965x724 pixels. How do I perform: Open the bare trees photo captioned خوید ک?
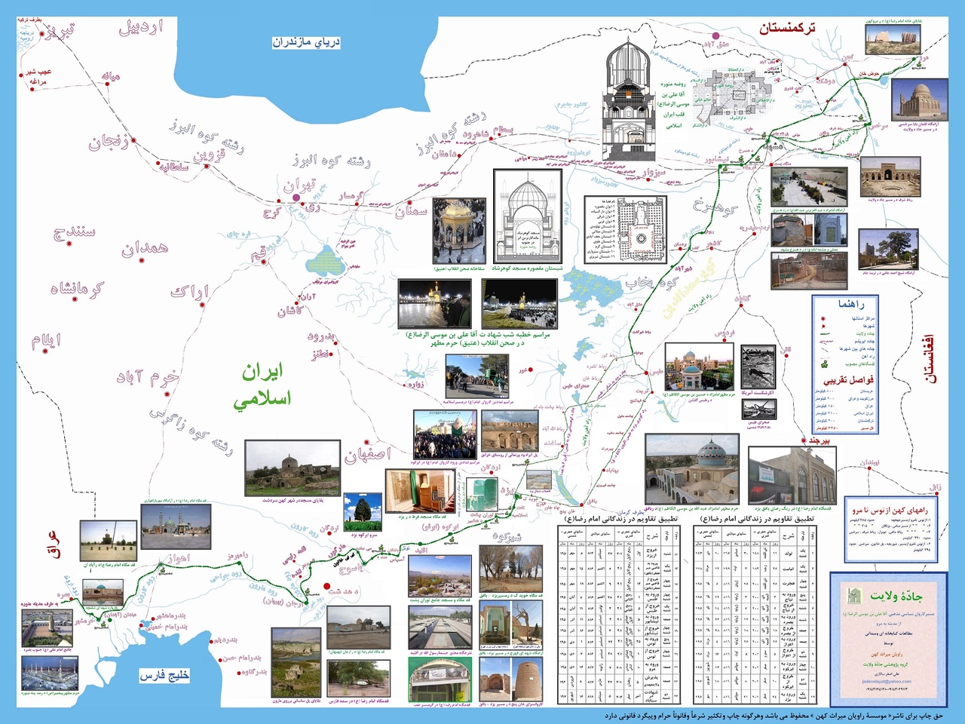click(510, 569)
